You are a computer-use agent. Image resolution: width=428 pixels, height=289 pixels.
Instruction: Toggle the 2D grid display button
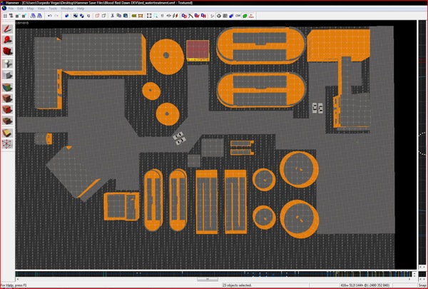pos(5,16)
